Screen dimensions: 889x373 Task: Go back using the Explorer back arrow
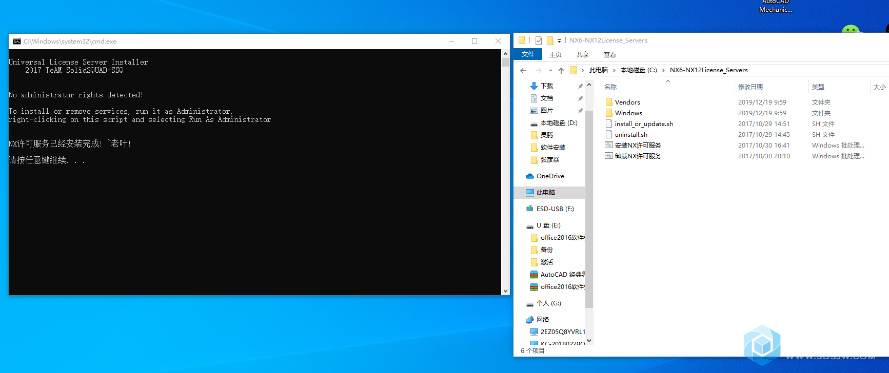[523, 71]
